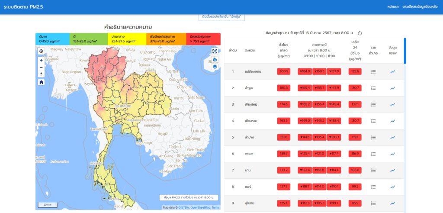Show the graph for แม่ฮ่องสอน
Image resolution: width=443 pixels, height=213 pixels.
(392, 71)
